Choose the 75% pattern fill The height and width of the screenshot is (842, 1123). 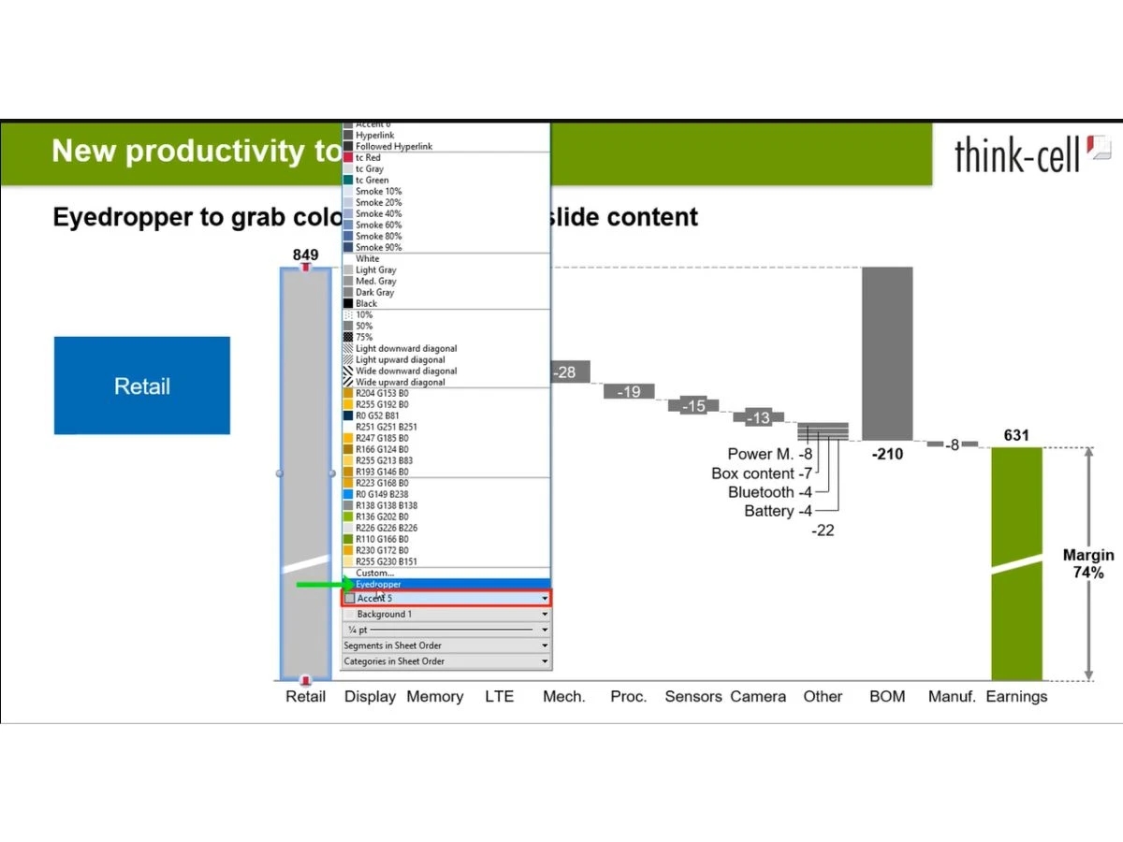pyautogui.click(x=374, y=337)
